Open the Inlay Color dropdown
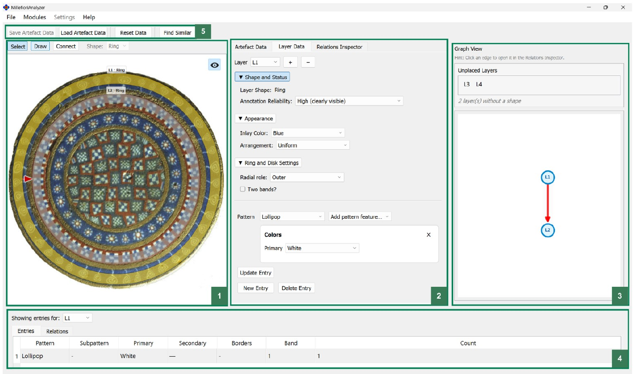 pyautogui.click(x=308, y=133)
